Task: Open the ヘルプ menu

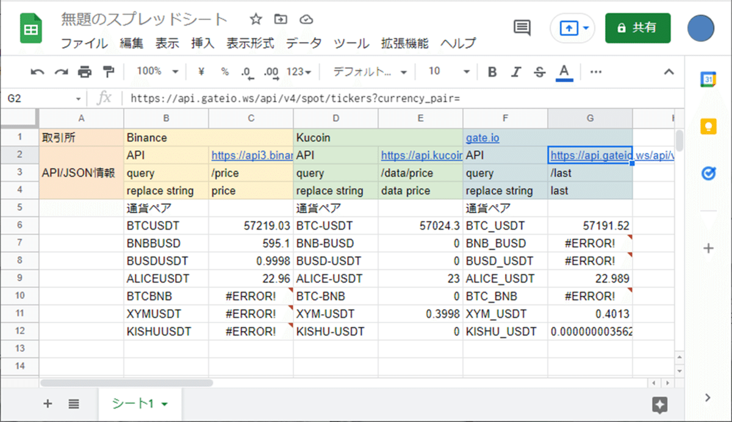Action: [x=458, y=43]
